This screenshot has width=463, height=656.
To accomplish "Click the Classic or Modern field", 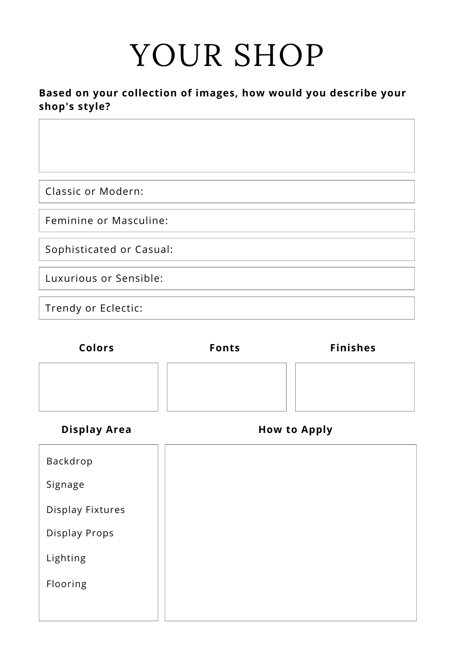I will pyautogui.click(x=227, y=192).
